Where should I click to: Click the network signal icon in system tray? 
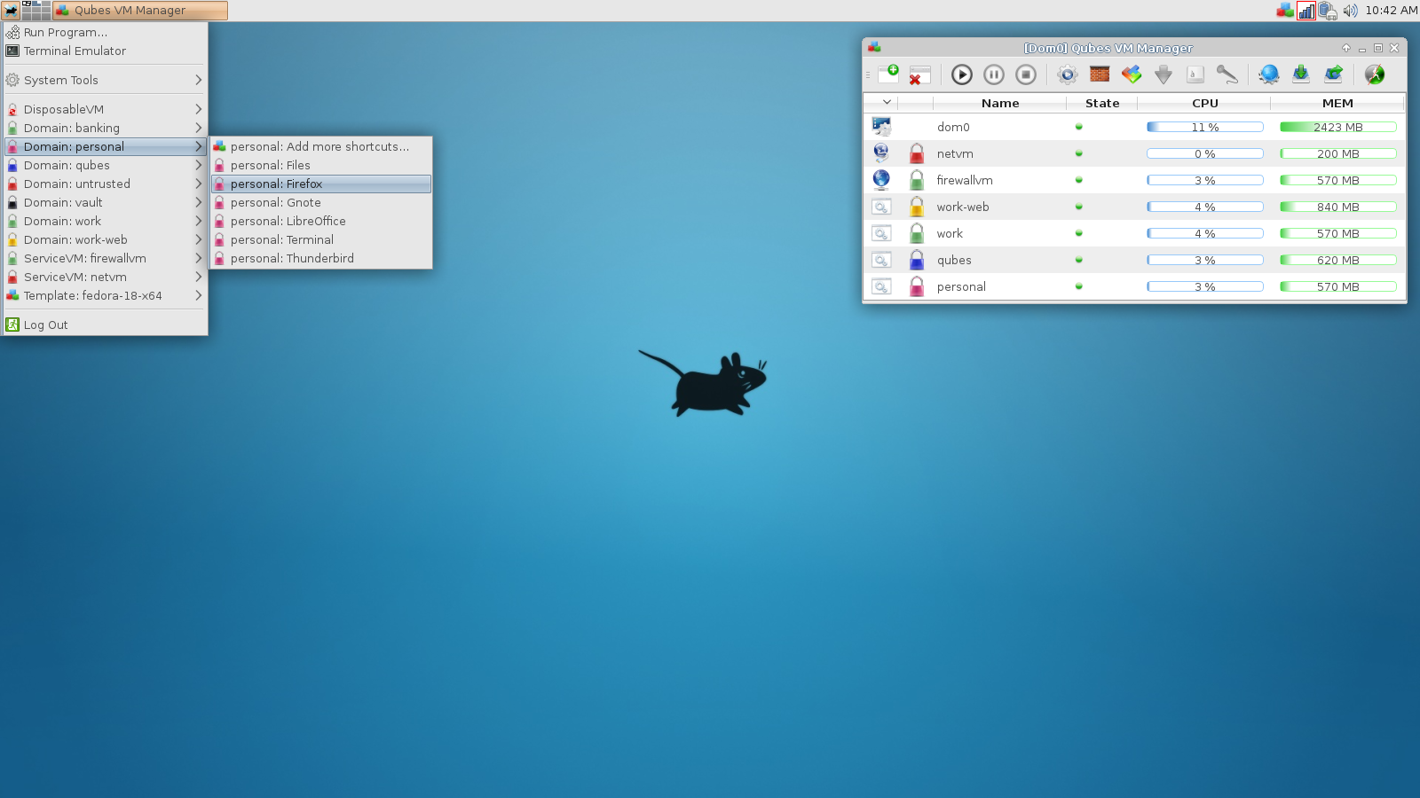[x=1306, y=11]
